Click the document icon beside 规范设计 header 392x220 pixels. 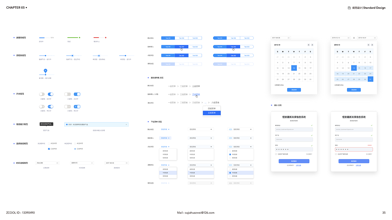click(x=349, y=8)
